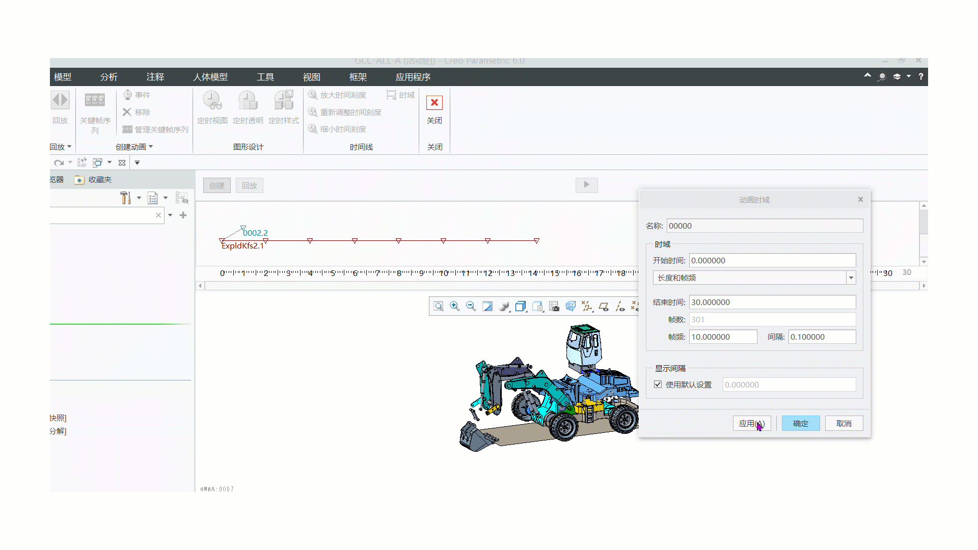Switch to the 收藏夹 favorites tab
This screenshot has height=550, width=978.
click(x=93, y=180)
